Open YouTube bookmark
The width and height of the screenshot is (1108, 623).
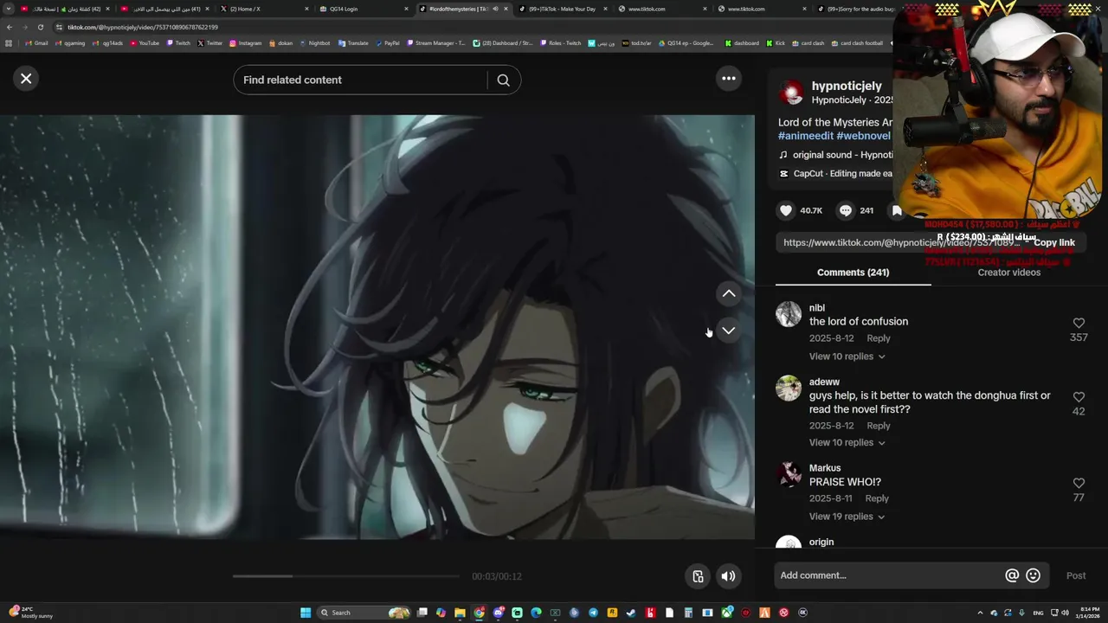[145, 43]
